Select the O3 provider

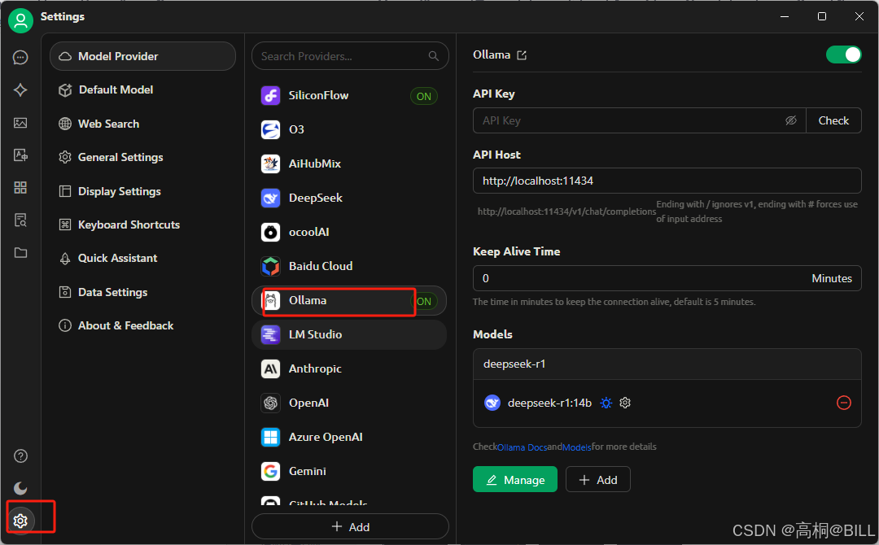pyautogui.click(x=349, y=129)
